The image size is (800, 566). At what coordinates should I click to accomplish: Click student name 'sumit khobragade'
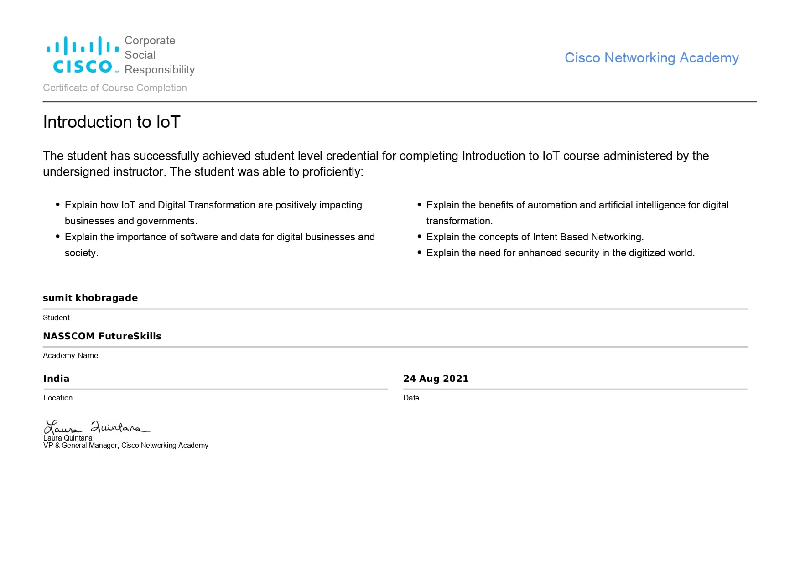[90, 298]
